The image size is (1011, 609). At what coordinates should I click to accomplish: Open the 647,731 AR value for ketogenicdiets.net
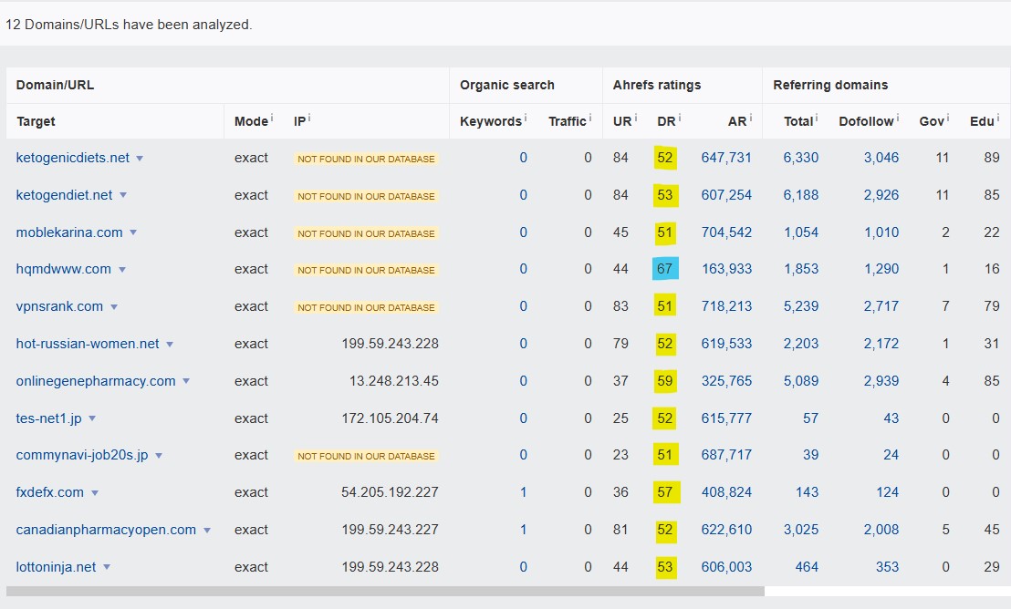pos(726,158)
